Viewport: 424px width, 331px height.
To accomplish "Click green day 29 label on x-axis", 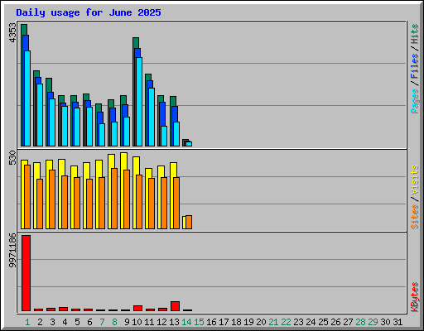I will point(373,322).
